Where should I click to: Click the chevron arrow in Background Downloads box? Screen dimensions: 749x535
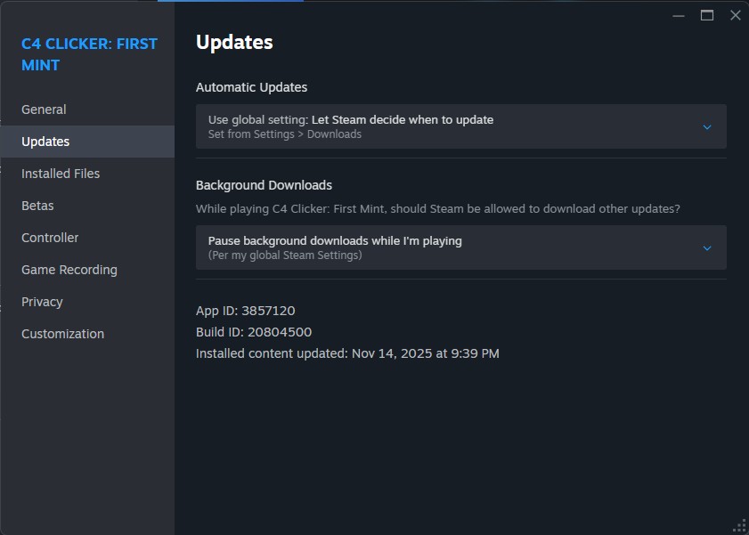tap(707, 248)
